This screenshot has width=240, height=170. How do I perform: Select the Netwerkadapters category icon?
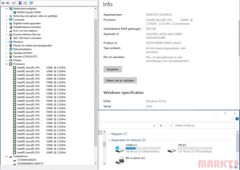click(11, 49)
